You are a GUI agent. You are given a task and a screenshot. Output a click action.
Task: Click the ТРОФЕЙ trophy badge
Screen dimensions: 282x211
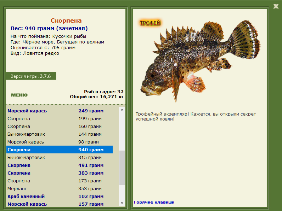(x=150, y=23)
